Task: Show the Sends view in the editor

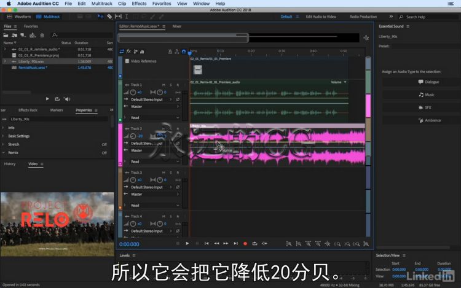Action: 136,52
